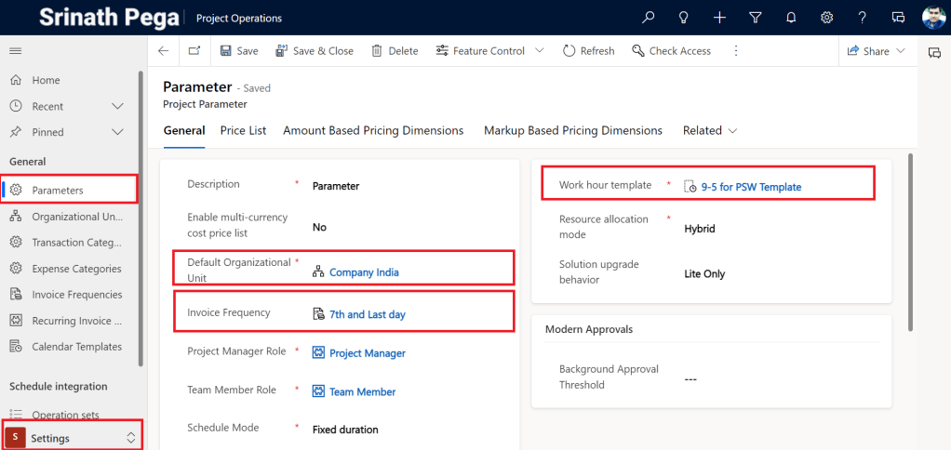Switch to the Price List tab

pos(243,131)
